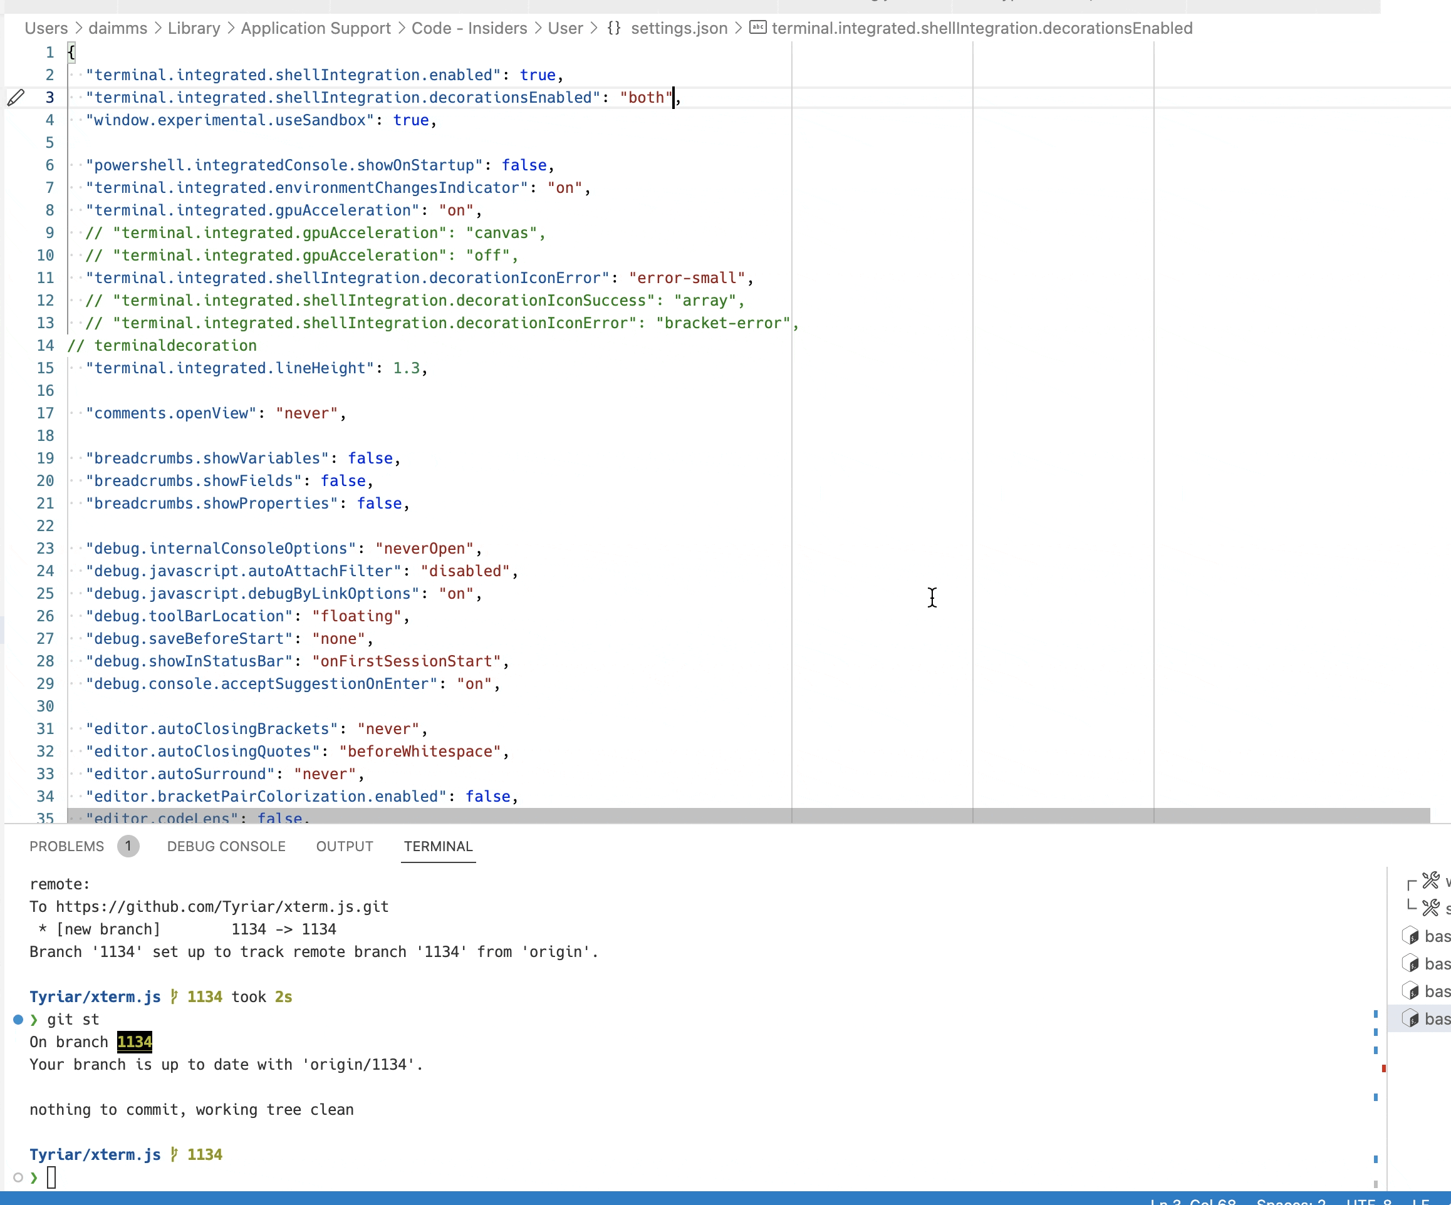1451x1205 pixels.
Task: Select the task terminal whose label starts with 'w'
Action: click(x=1428, y=881)
